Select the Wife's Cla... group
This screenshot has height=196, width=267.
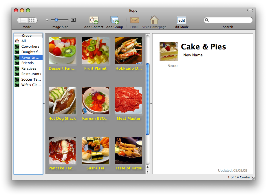point(28,85)
